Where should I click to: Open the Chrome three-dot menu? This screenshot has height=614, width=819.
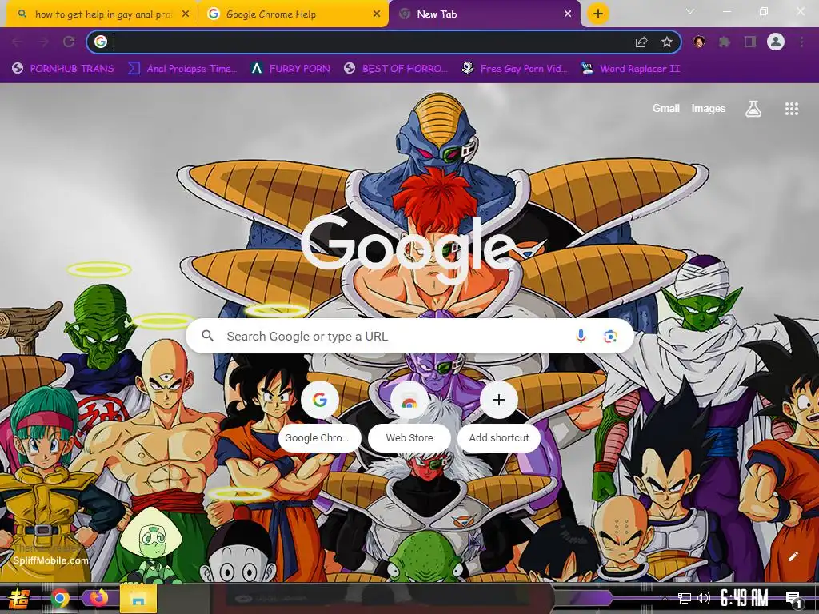(801, 42)
